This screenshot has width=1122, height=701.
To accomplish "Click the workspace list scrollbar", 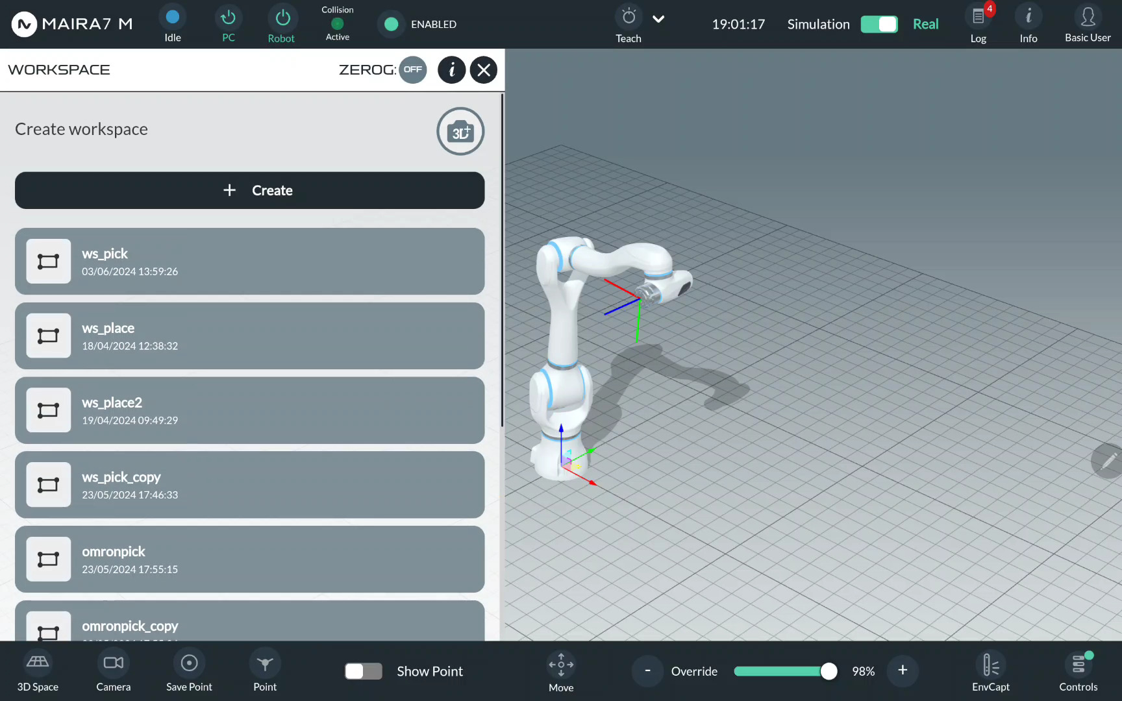I will [x=502, y=261].
